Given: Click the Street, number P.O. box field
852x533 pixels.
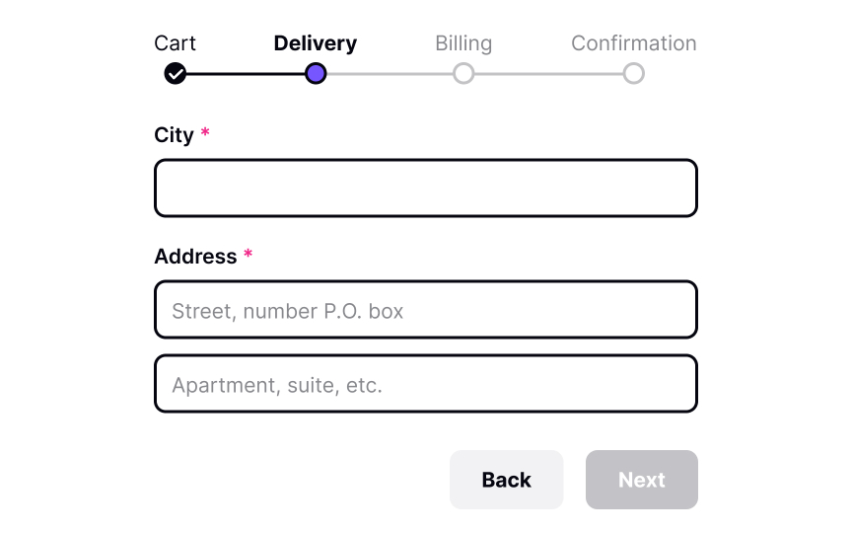Looking at the screenshot, I should 426,310.
